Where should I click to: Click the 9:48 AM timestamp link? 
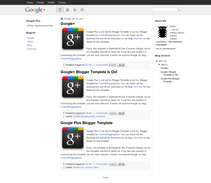88,113
